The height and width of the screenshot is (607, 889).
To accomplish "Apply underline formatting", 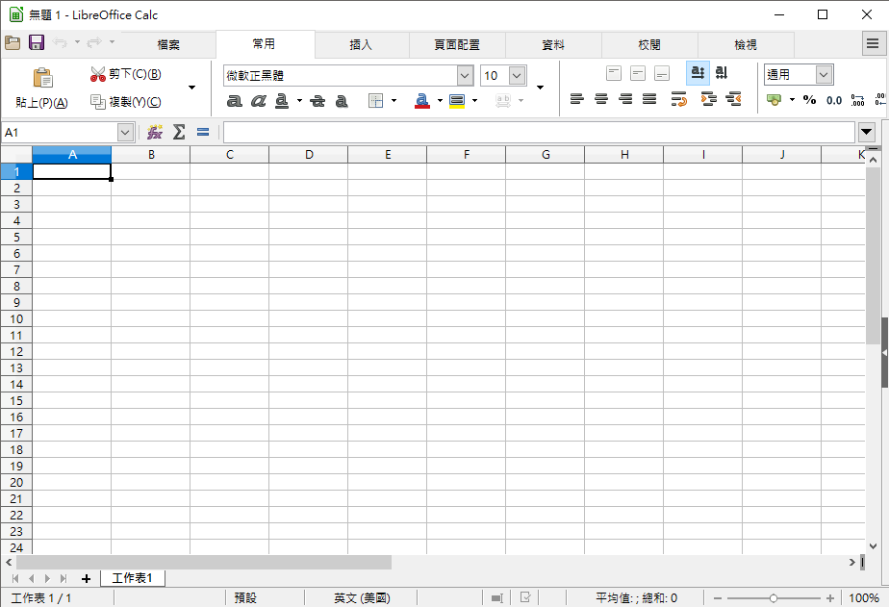I will coord(282,101).
